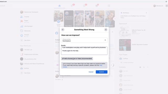This screenshot has height=94, width=168.
Task: Open Ads Manager from the left sidebar
Action: [x=27, y=26]
